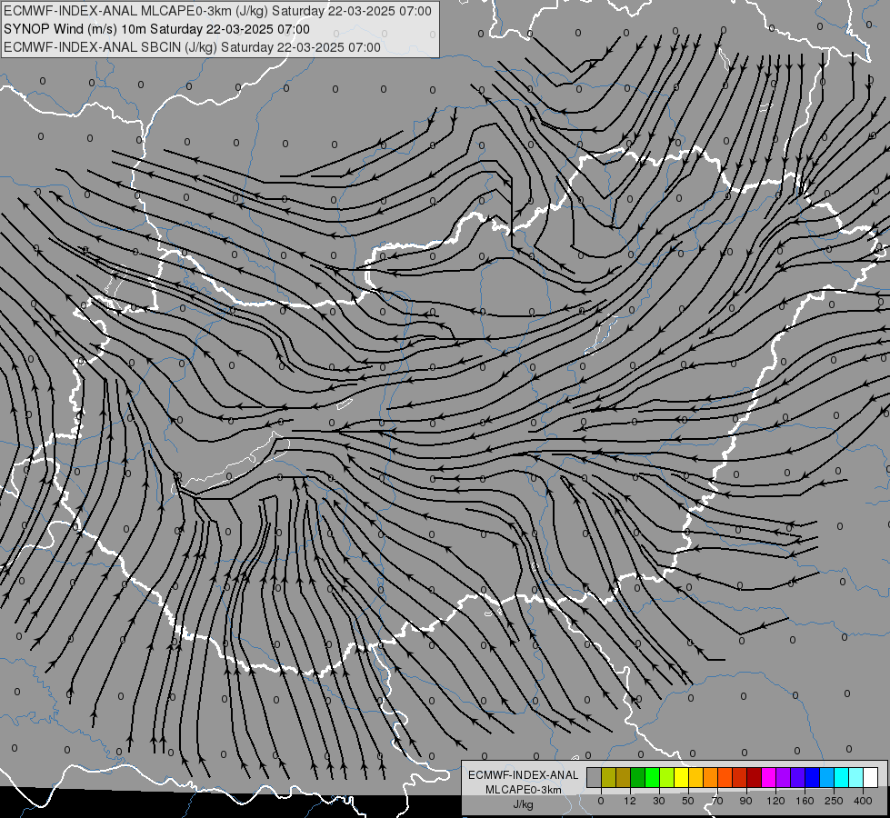Click legend scale value 70
This screenshot has height=818, width=890.
[x=717, y=801]
